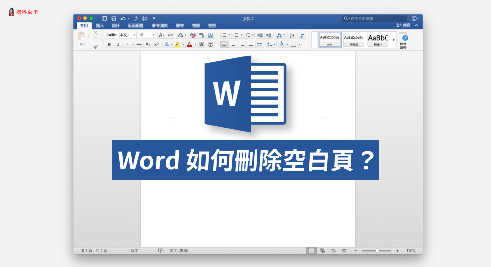The image size is (491, 267).
Task: Expand the styles gallery arrow
Action: point(394,40)
